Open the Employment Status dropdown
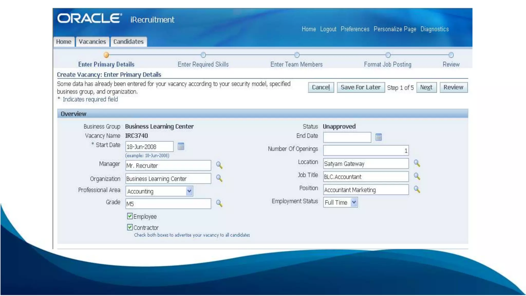526x296 pixels. 354,202
